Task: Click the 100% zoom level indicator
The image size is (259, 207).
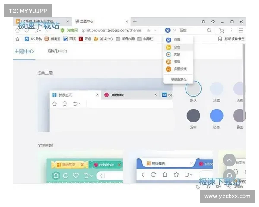Action: pos(238,187)
